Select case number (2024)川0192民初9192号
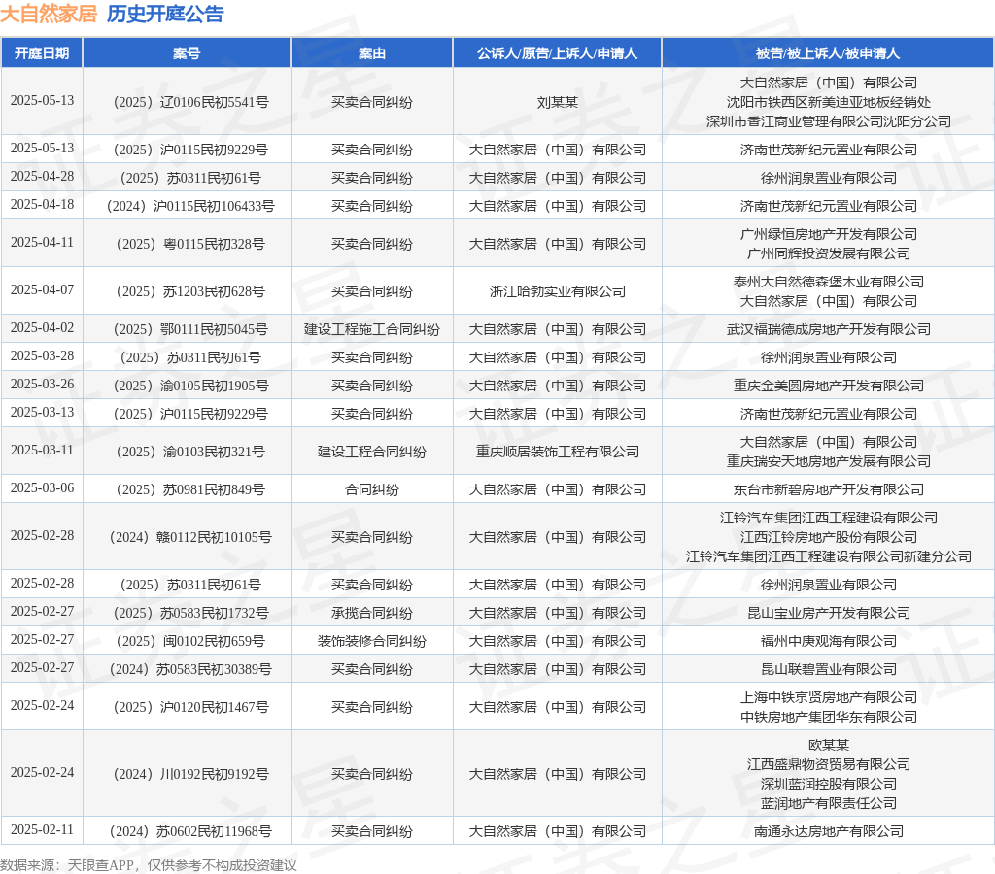Image resolution: width=995 pixels, height=874 pixels. 190,774
